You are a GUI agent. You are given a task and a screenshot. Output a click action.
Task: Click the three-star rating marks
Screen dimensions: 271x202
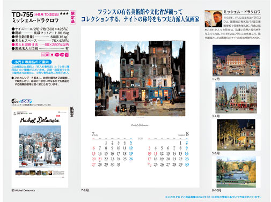point(64,13)
